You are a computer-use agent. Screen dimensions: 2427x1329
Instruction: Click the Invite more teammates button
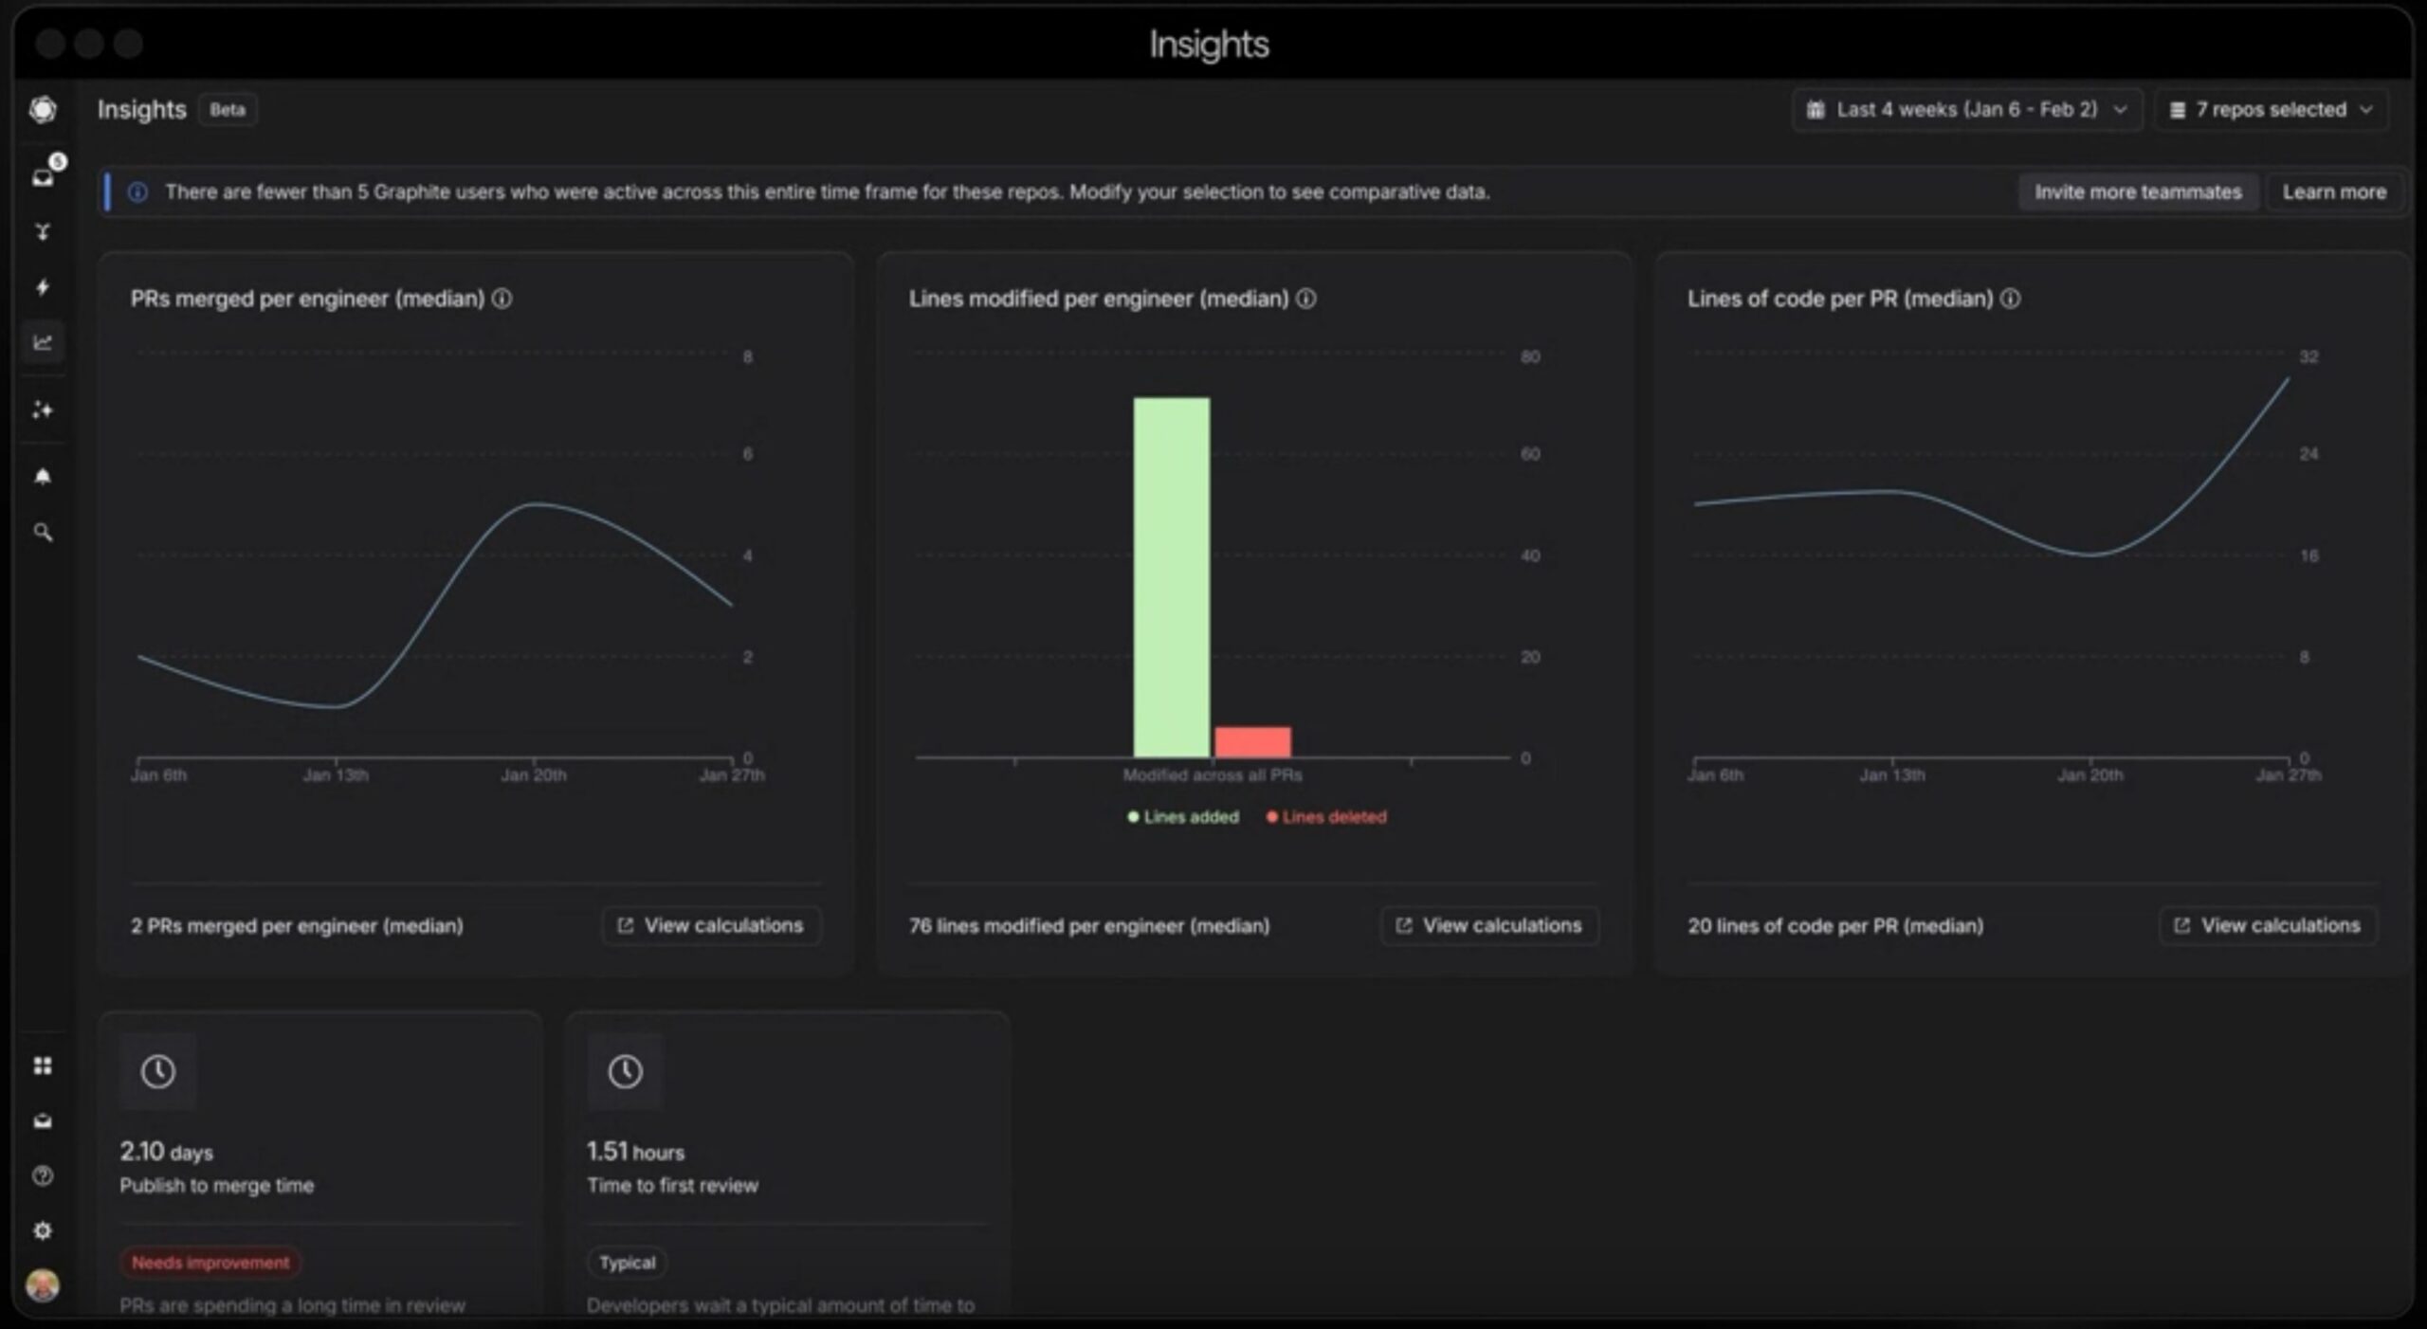(2138, 191)
